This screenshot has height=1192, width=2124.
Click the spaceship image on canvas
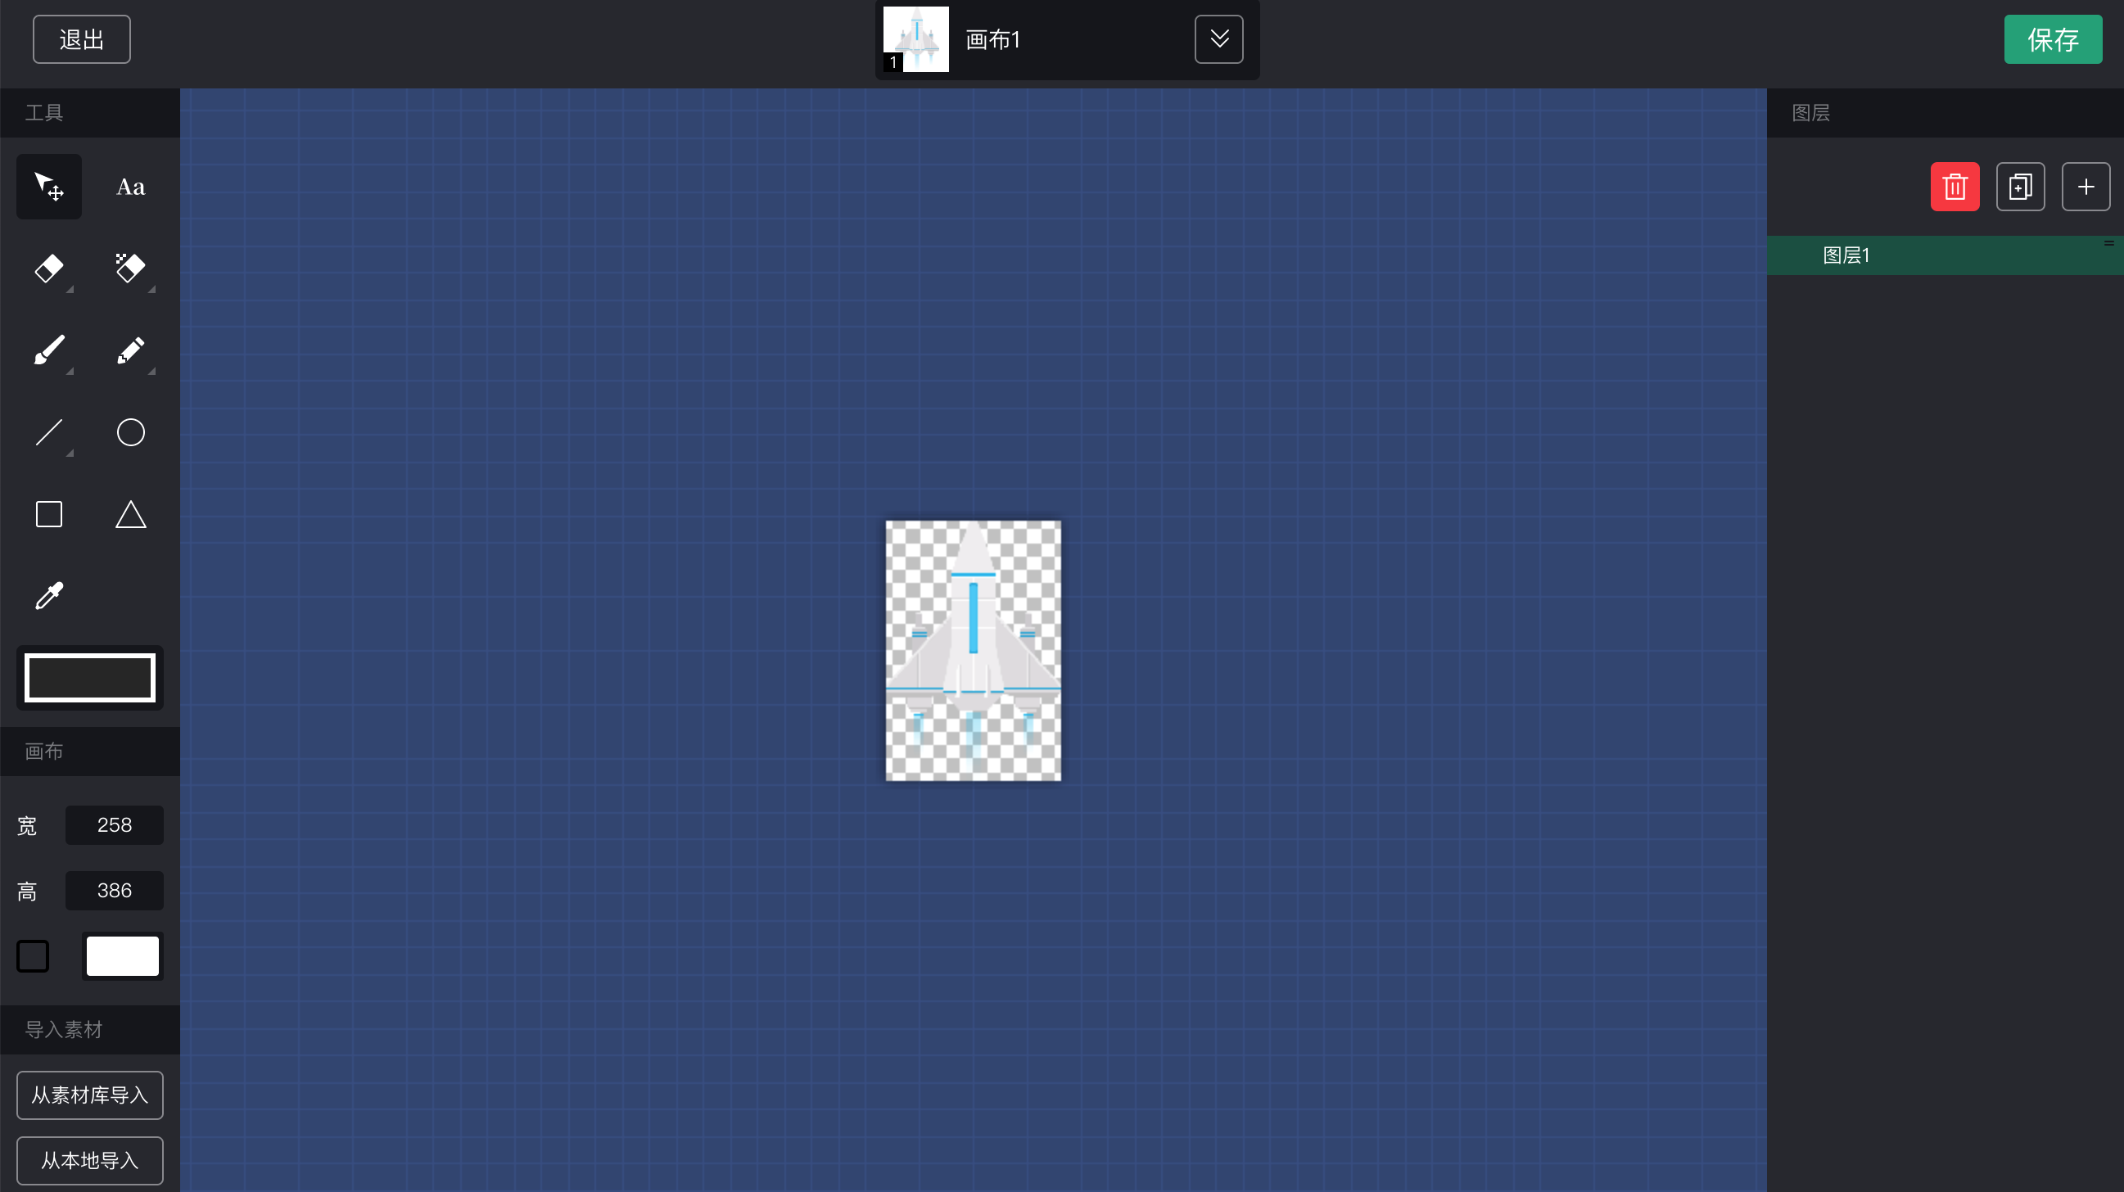tap(973, 650)
